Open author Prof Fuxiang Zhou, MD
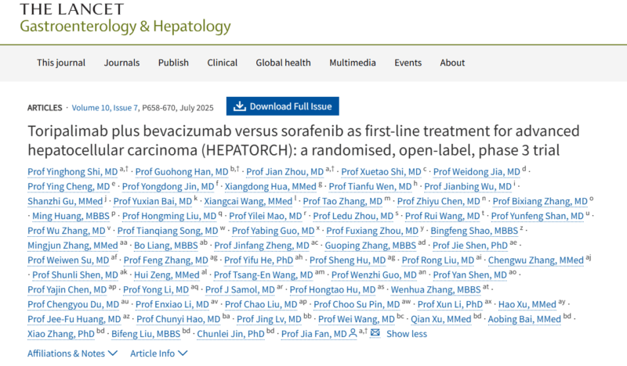The height and width of the screenshot is (366, 627). point(372,231)
